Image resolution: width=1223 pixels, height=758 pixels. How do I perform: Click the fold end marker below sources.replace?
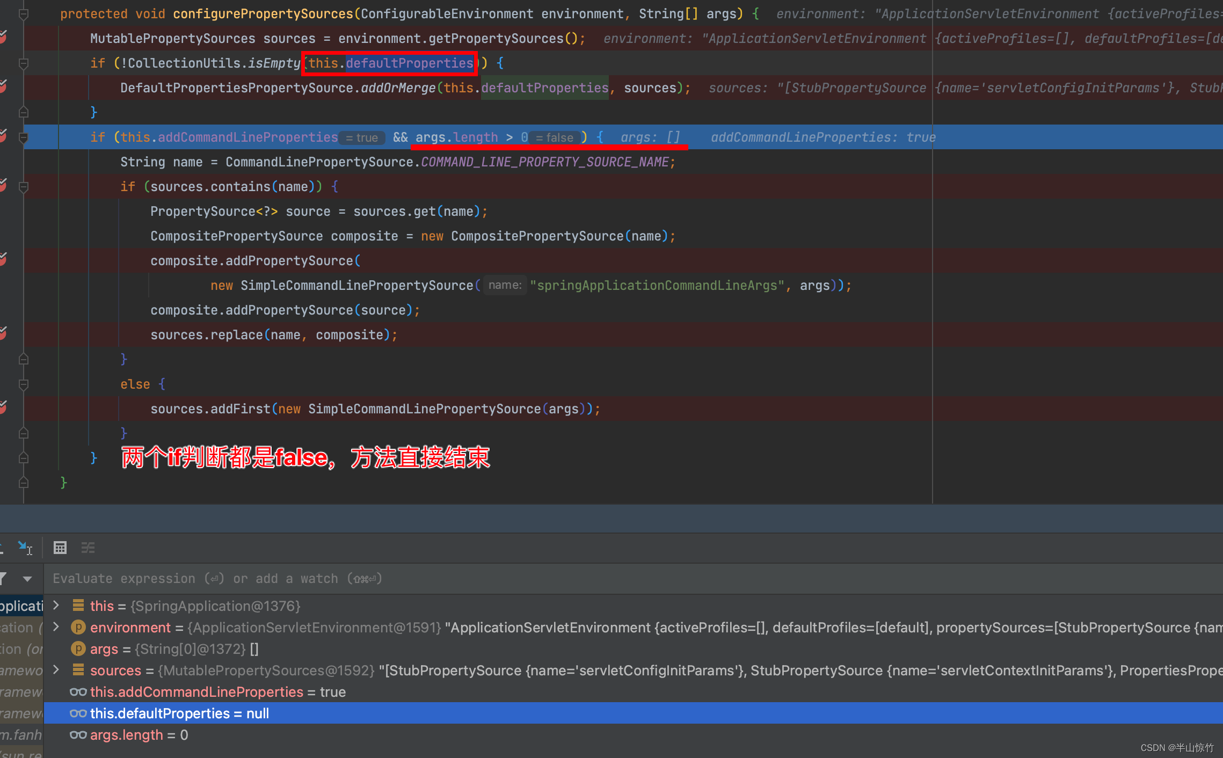coord(24,359)
